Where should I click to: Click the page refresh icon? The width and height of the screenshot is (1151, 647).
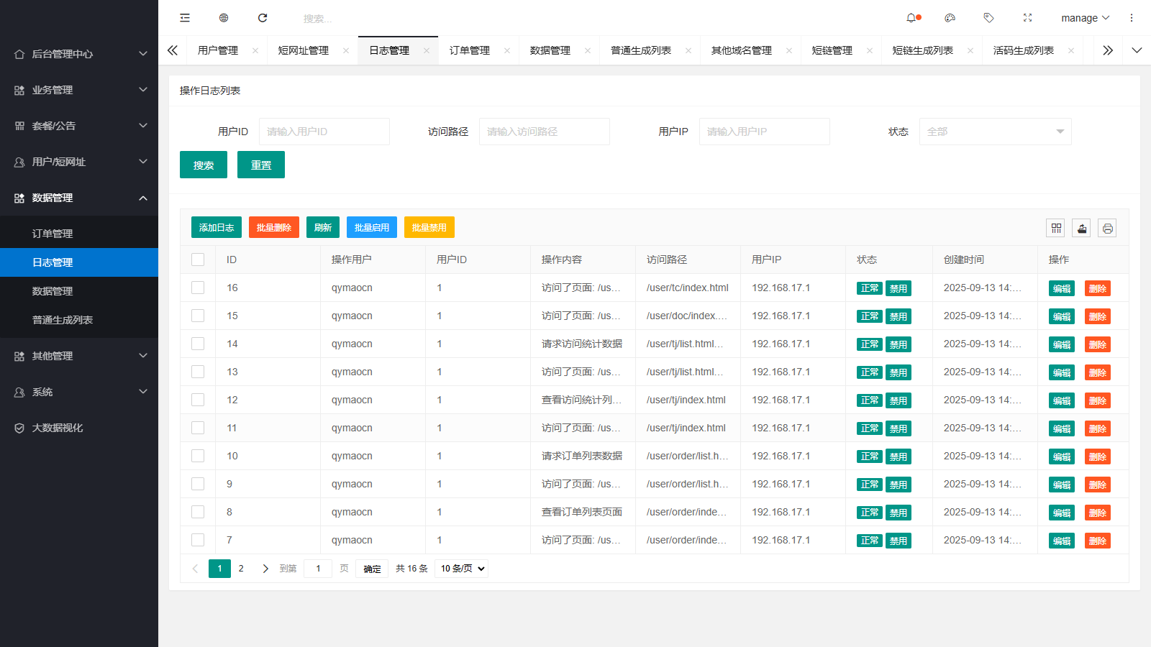click(262, 17)
